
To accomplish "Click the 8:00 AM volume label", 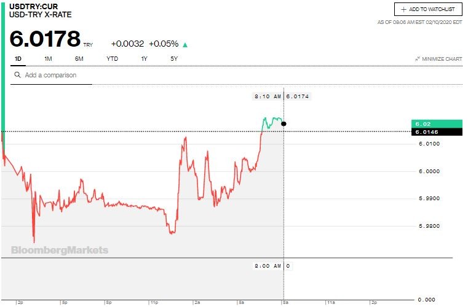I will pos(268,266).
